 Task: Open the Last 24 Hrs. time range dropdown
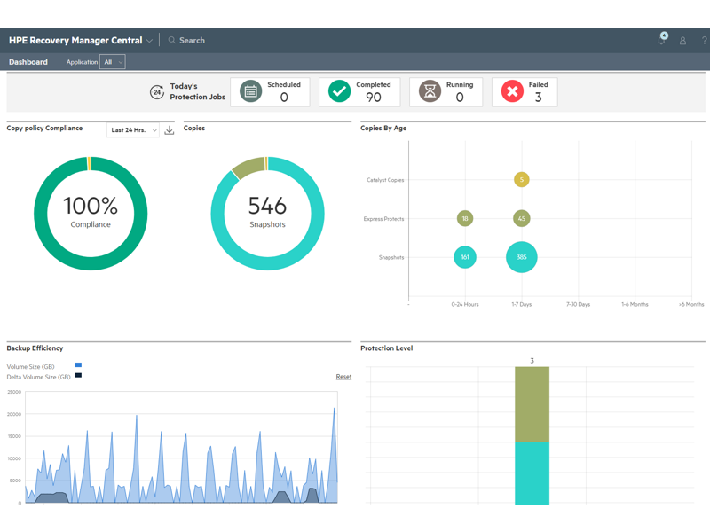[x=133, y=130]
